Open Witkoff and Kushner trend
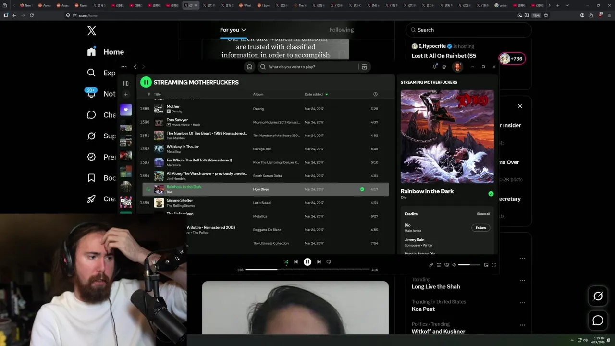This screenshot has height=346, width=615. [438, 331]
